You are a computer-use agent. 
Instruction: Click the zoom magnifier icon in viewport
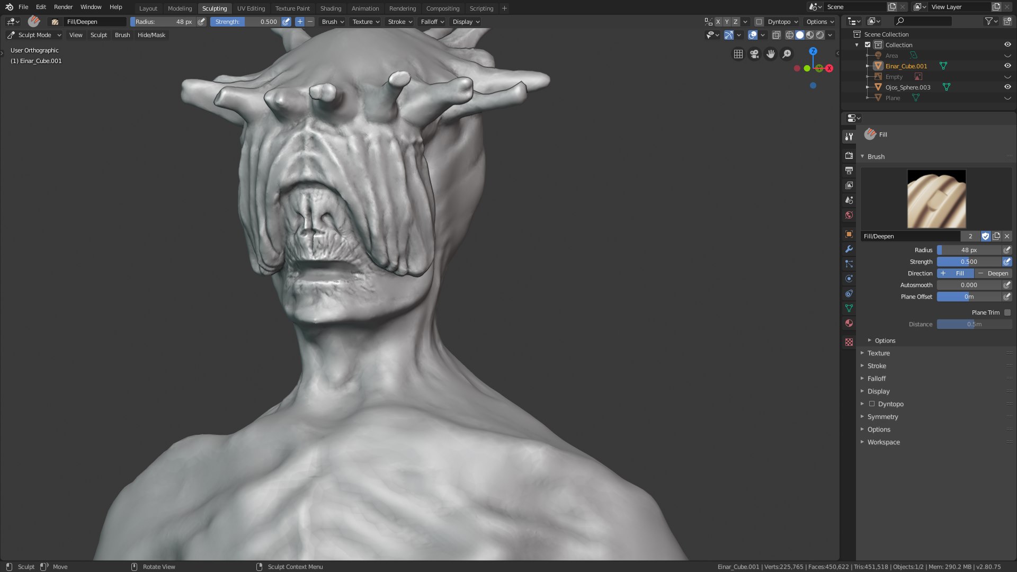click(787, 54)
